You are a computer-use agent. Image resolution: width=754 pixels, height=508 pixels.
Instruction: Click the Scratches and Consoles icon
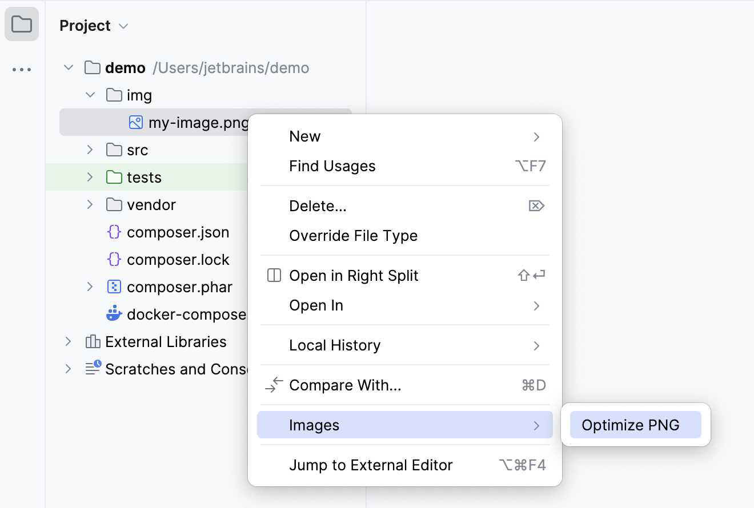click(x=93, y=369)
